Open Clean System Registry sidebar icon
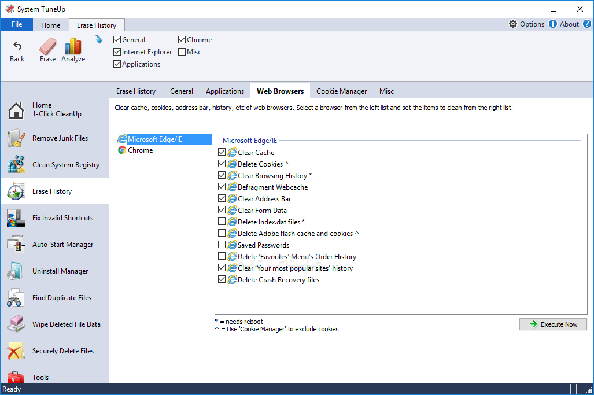This screenshot has width=594, height=395. [16, 164]
